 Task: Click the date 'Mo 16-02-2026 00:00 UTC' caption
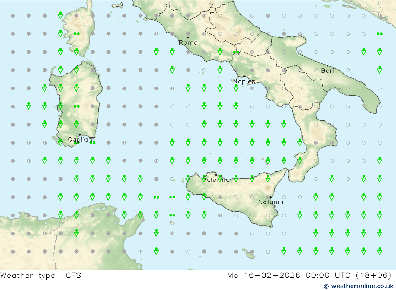tap(289, 275)
